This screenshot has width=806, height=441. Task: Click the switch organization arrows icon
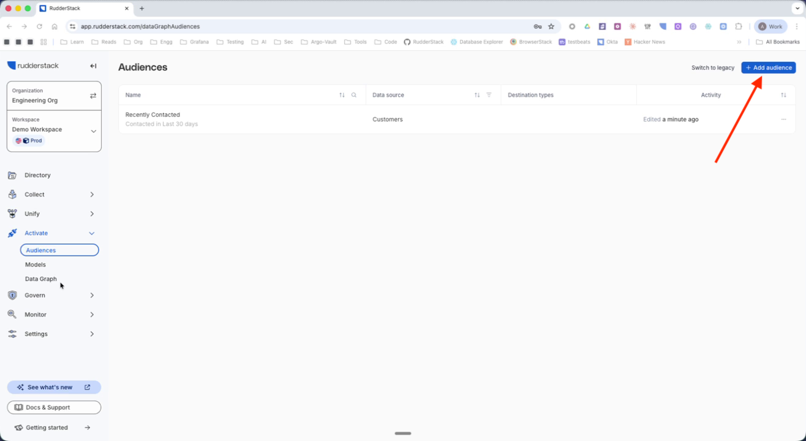[x=93, y=96]
